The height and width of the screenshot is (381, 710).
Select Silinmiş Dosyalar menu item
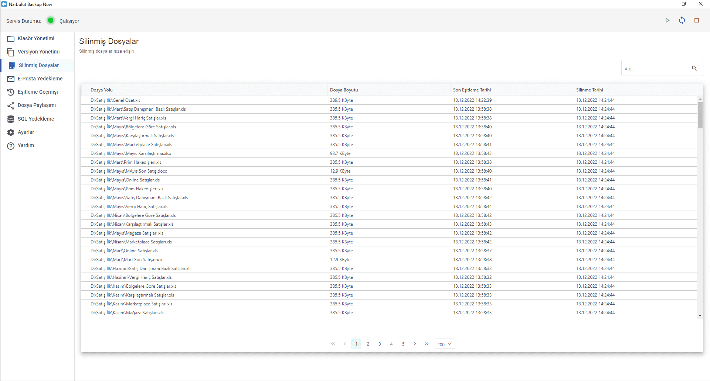(x=38, y=66)
